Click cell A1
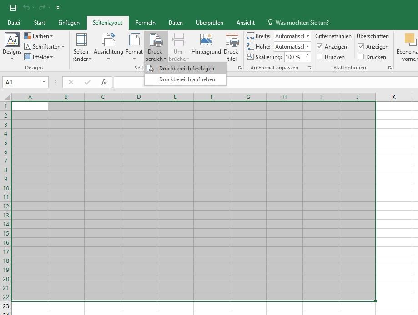The height and width of the screenshot is (315, 418). tap(30, 106)
